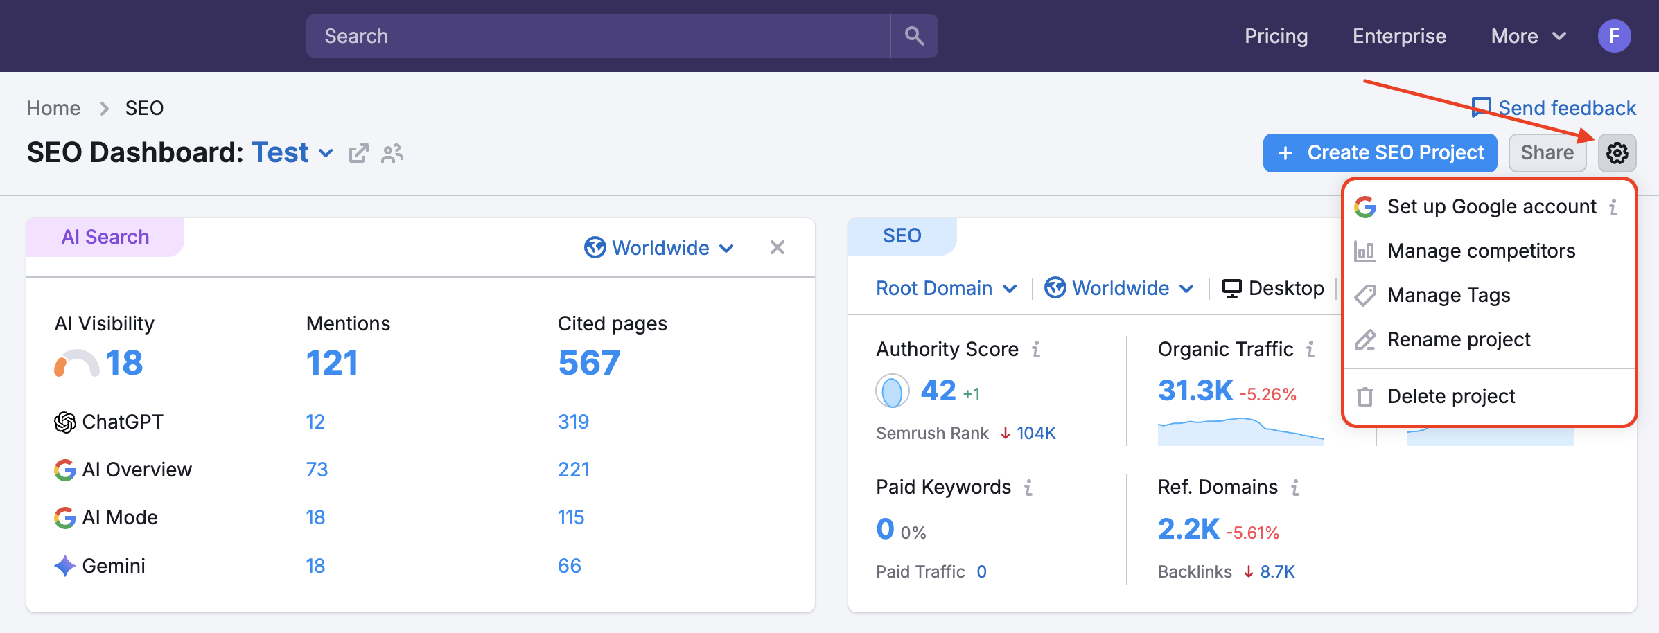Click the Gemini icon
Viewport: 1659px width, 633px height.
click(64, 566)
